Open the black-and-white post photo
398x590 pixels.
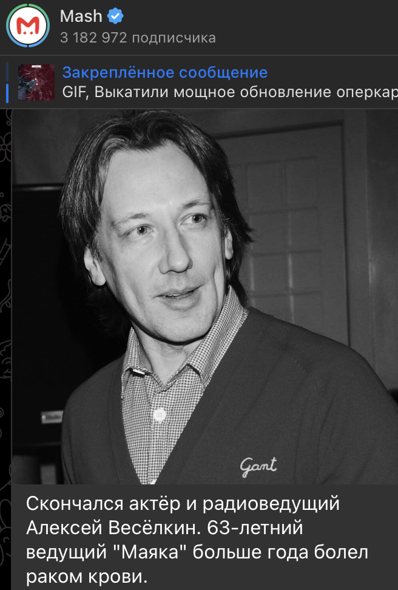coord(204,296)
